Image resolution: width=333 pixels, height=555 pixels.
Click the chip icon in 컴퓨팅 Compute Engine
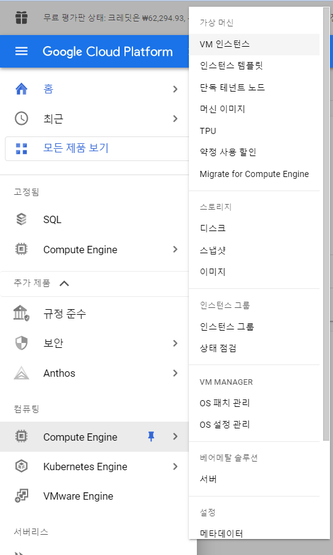pos(21,436)
